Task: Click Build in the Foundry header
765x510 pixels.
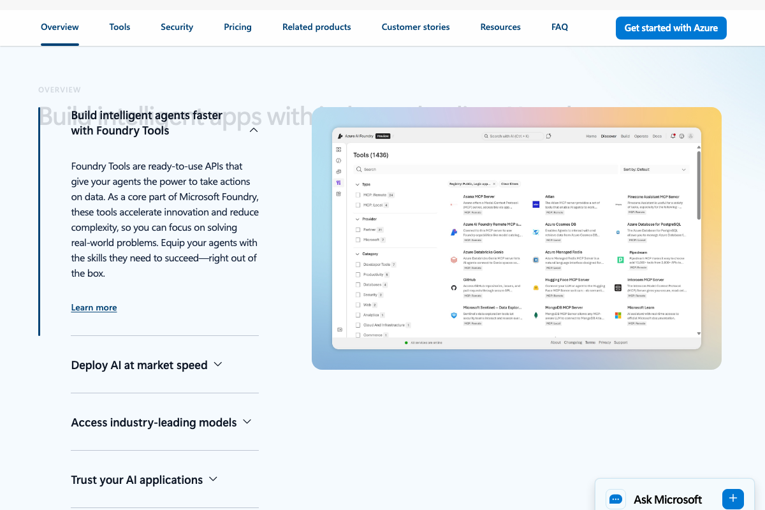Action: coord(625,136)
